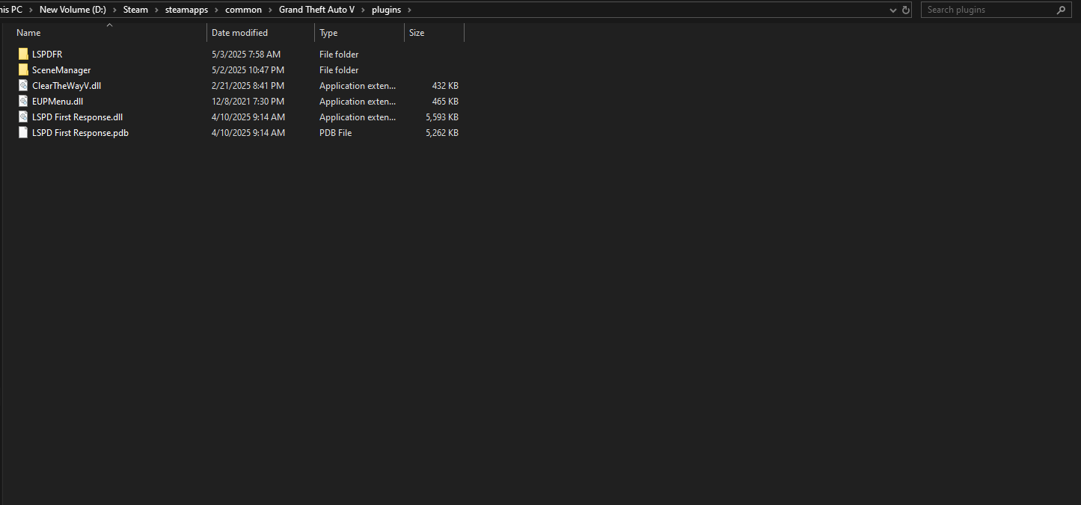Expand chevron after Grand Theft Auto V
Image resolution: width=1081 pixels, height=505 pixels.
362,10
